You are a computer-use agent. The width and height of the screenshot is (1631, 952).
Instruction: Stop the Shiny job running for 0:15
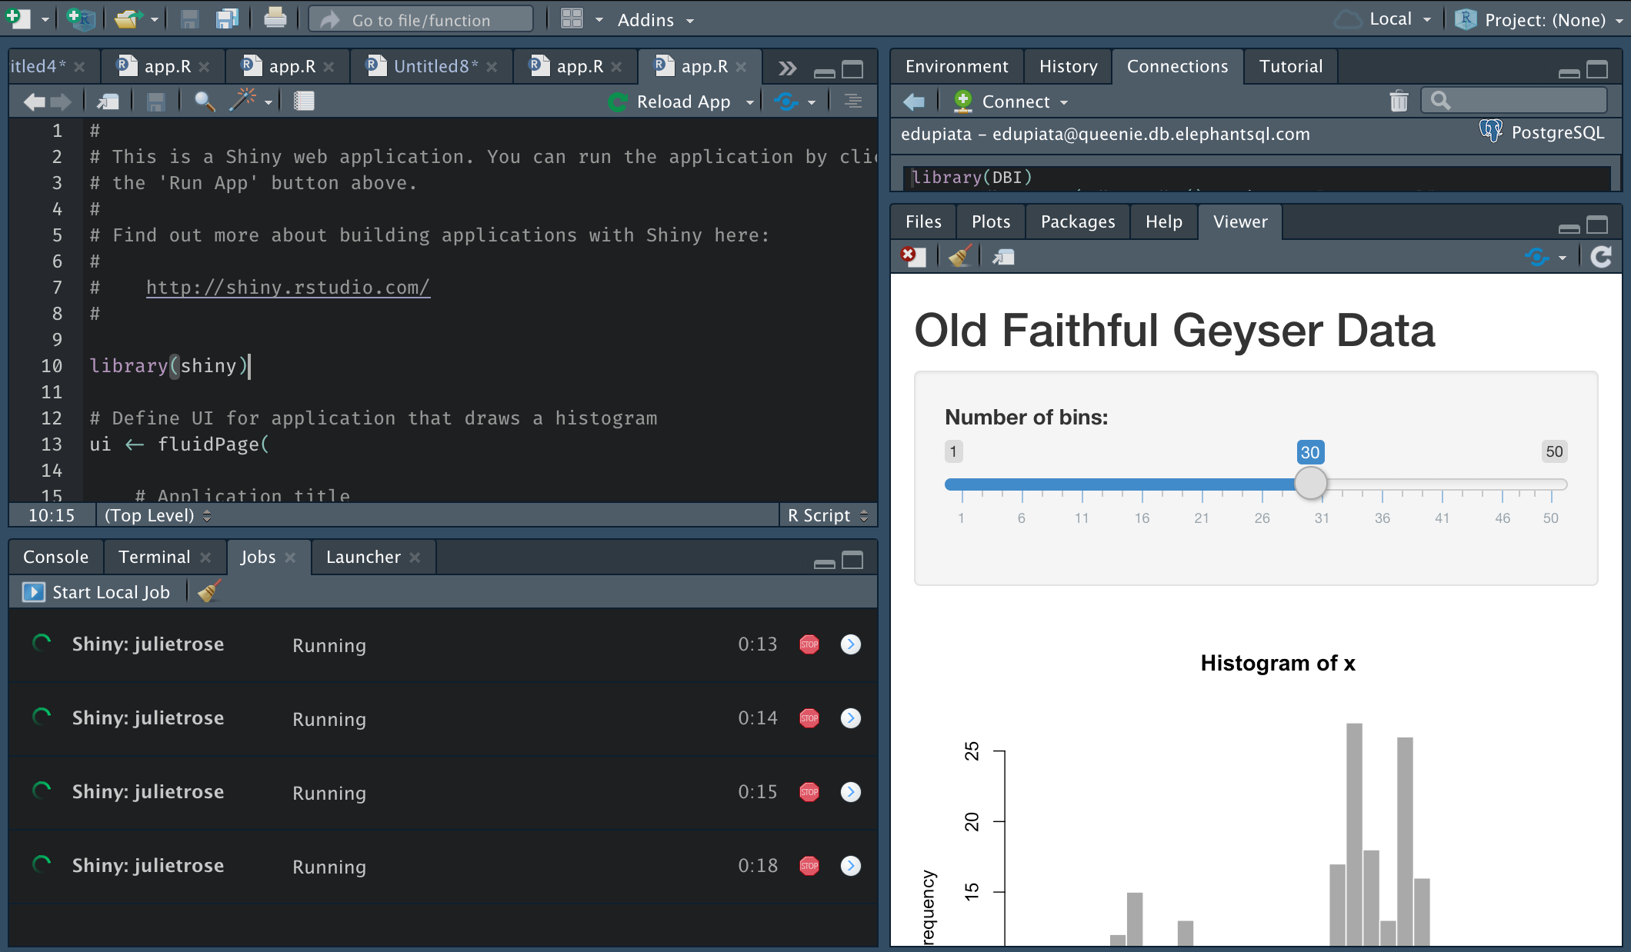pyautogui.click(x=809, y=792)
